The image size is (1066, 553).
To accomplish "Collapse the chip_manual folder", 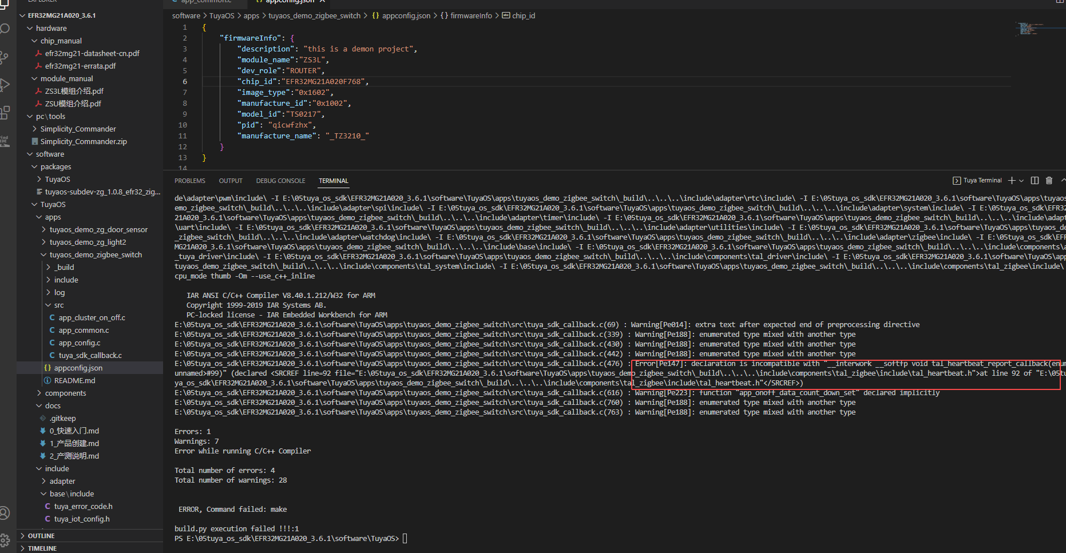I will point(34,41).
